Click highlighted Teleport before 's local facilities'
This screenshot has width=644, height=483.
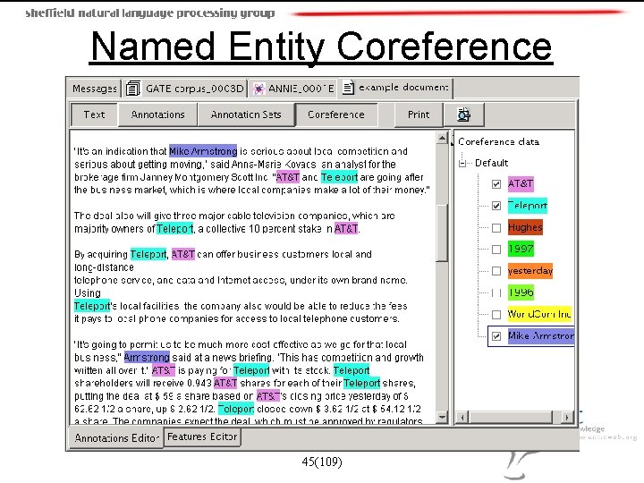[92, 306]
